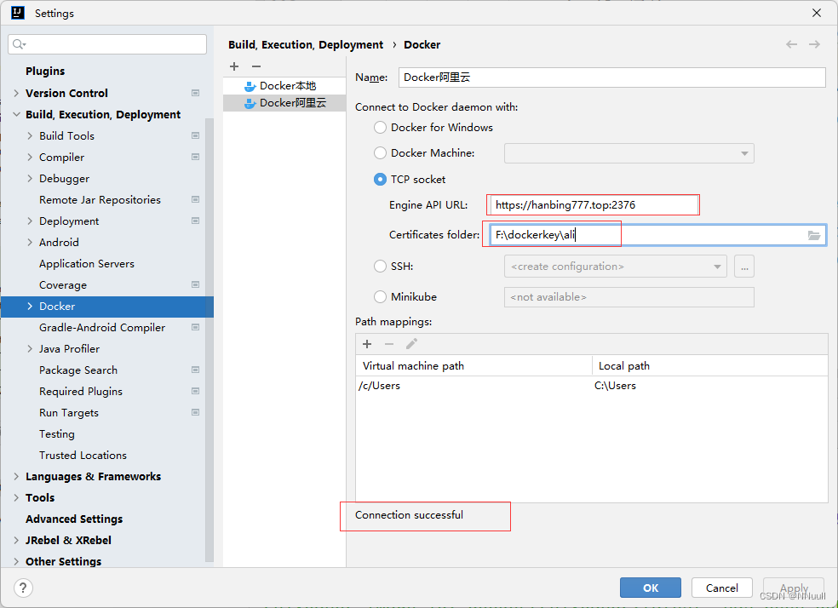Select the C:\Users local path cell
Screen dimensions: 838x608
[x=709, y=386]
